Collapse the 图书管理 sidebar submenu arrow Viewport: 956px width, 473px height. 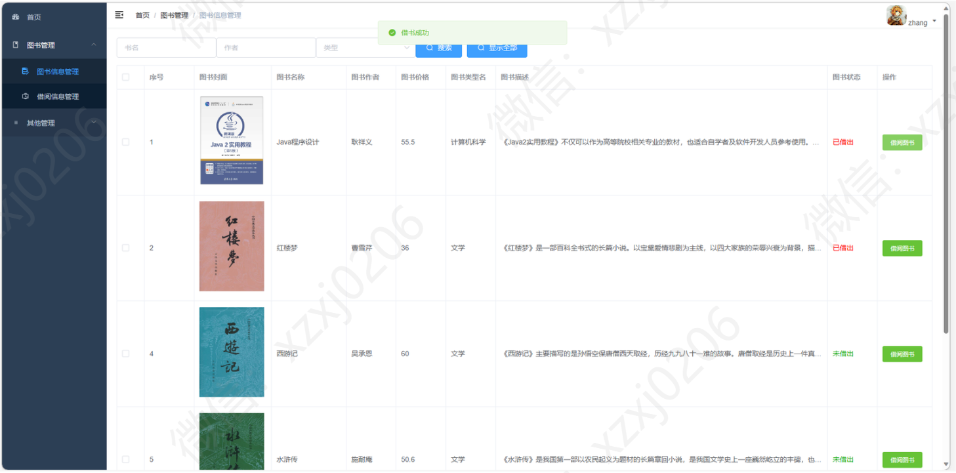tap(94, 45)
